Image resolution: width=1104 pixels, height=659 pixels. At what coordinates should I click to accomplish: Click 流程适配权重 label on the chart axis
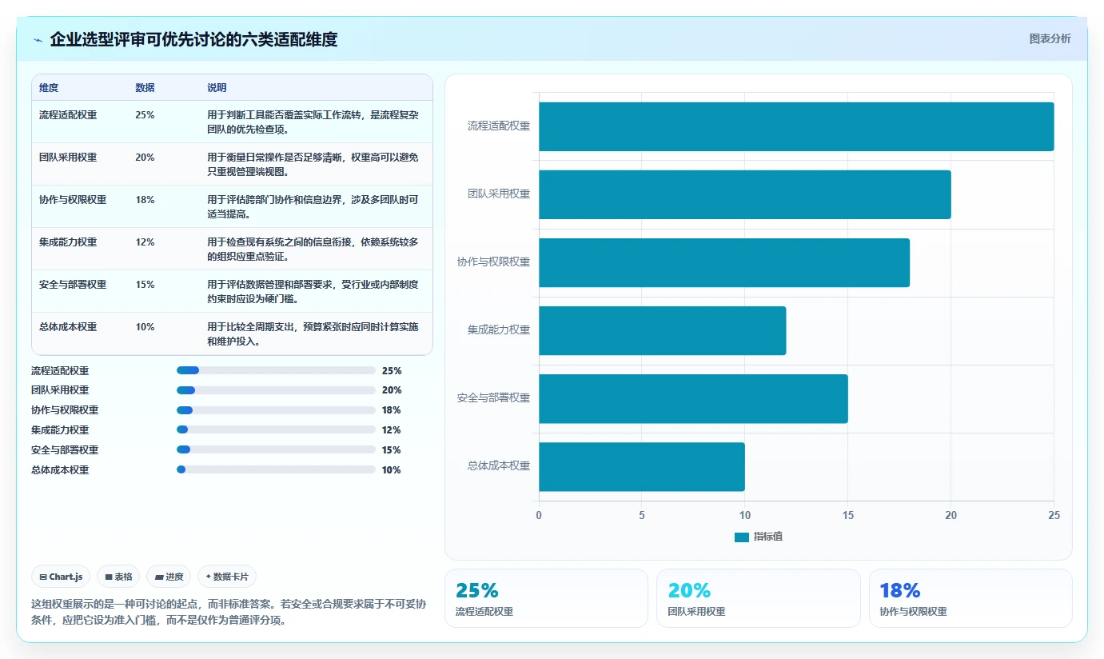(499, 126)
